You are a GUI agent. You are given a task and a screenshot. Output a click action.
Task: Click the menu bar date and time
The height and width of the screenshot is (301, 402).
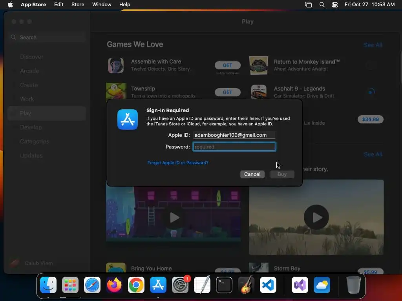coord(369,5)
